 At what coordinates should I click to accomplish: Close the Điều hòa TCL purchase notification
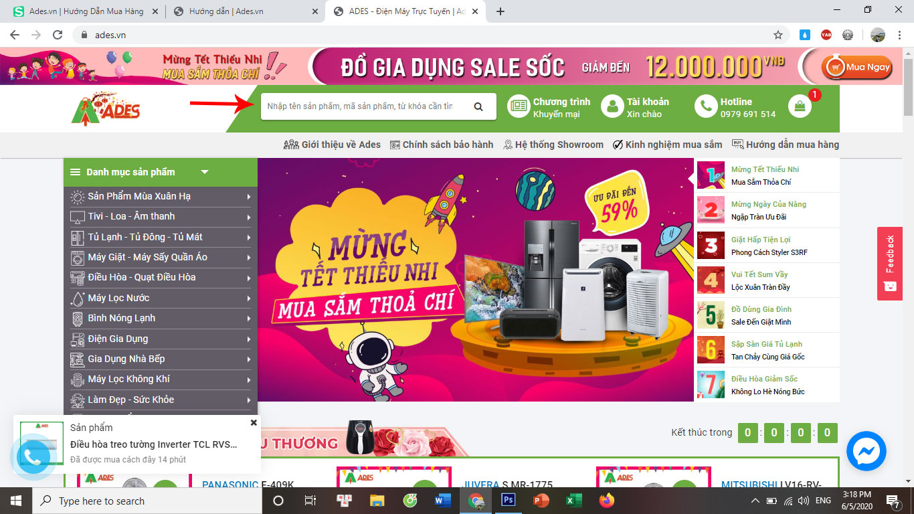(x=254, y=422)
